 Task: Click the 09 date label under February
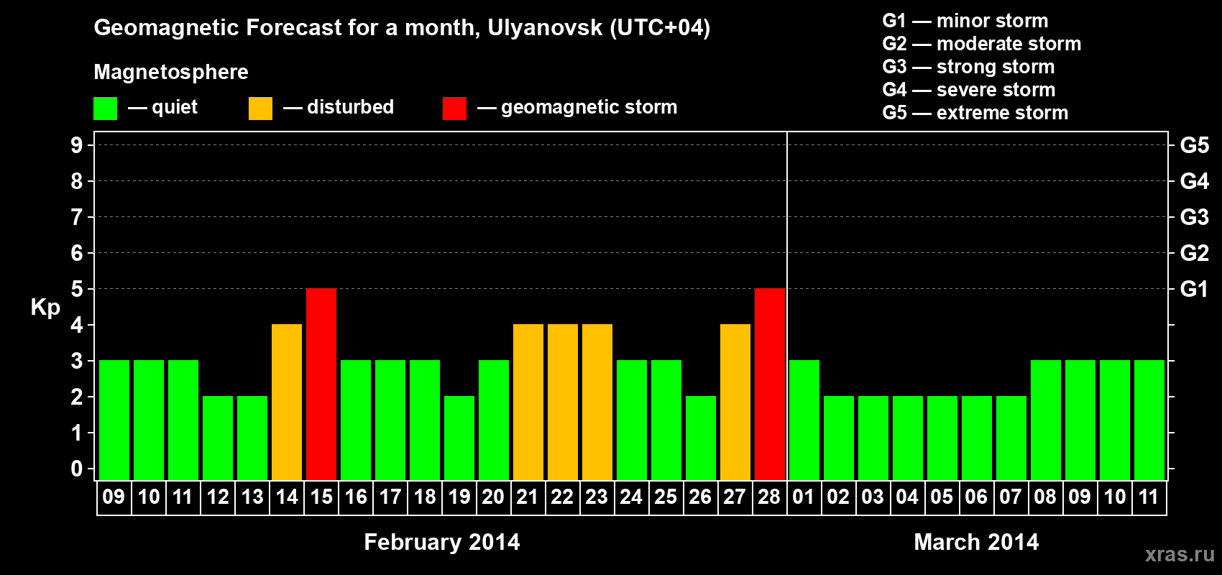[x=114, y=497]
